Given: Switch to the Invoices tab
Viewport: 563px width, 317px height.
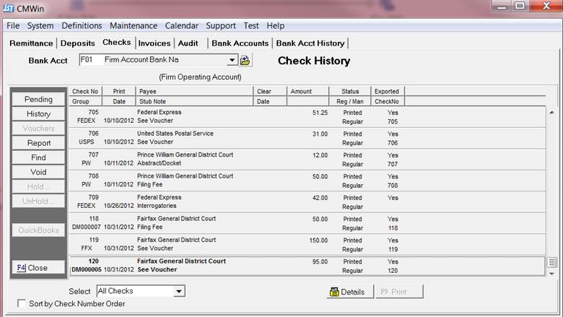Looking at the screenshot, I should coord(154,43).
